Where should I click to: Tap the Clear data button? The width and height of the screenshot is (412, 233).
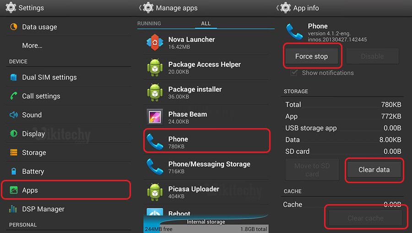point(374,170)
